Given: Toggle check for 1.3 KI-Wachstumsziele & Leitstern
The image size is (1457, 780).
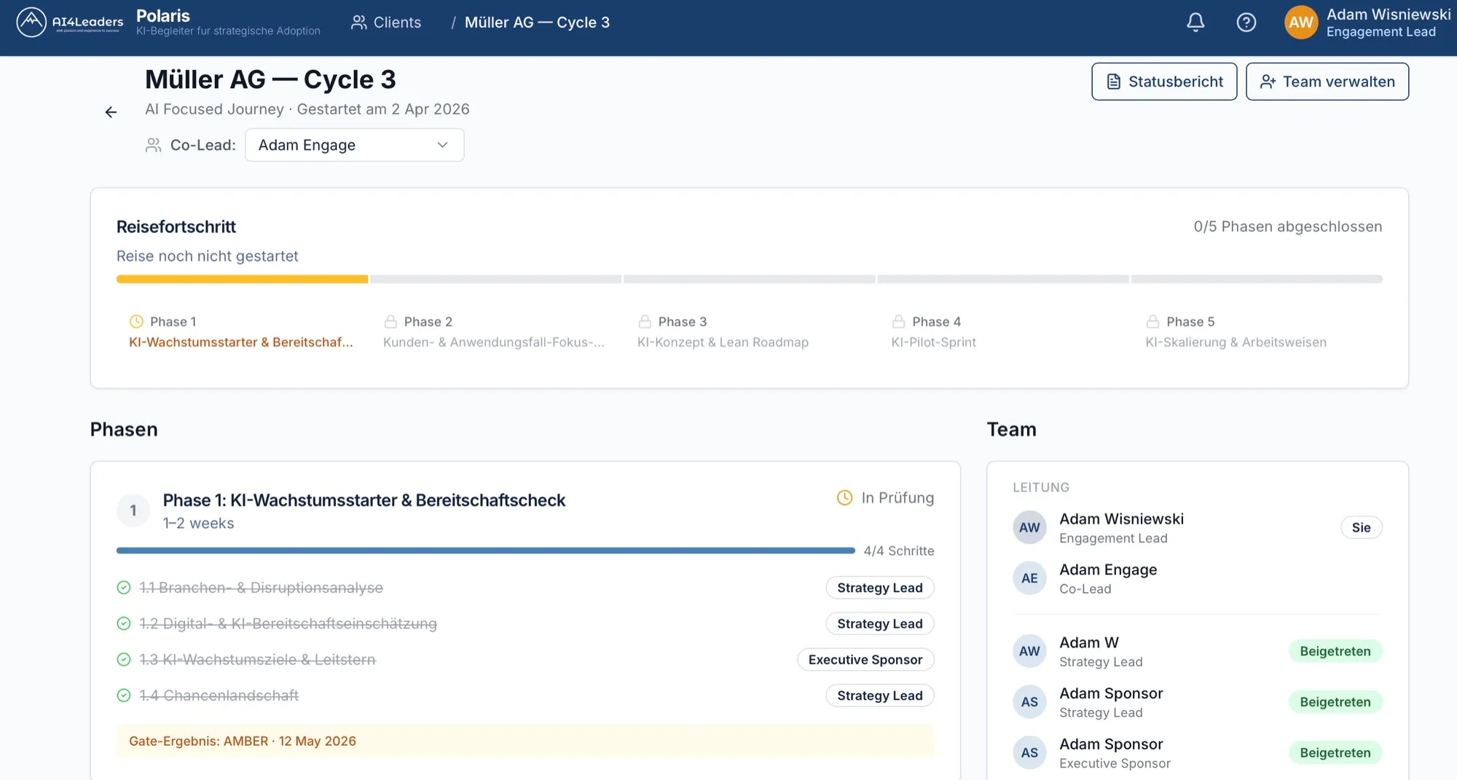Looking at the screenshot, I should point(124,660).
